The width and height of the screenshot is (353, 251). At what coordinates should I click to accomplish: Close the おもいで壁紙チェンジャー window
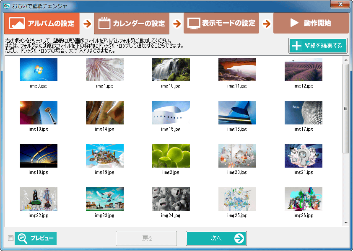pyautogui.click(x=340, y=4)
